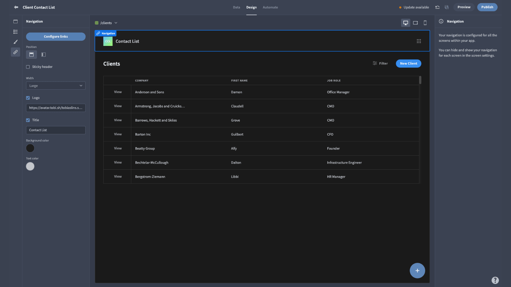Open the Theme paintbrush icon in sidebar
Viewport: 511px width, 287px height.
(15, 42)
